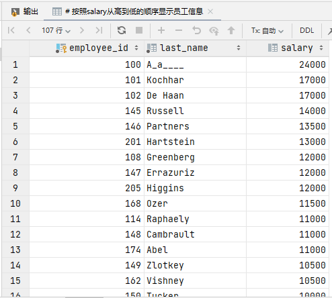Screen dimensions: 332x298
Task: Select employee_id cell 174
Action: [x=87, y=250]
